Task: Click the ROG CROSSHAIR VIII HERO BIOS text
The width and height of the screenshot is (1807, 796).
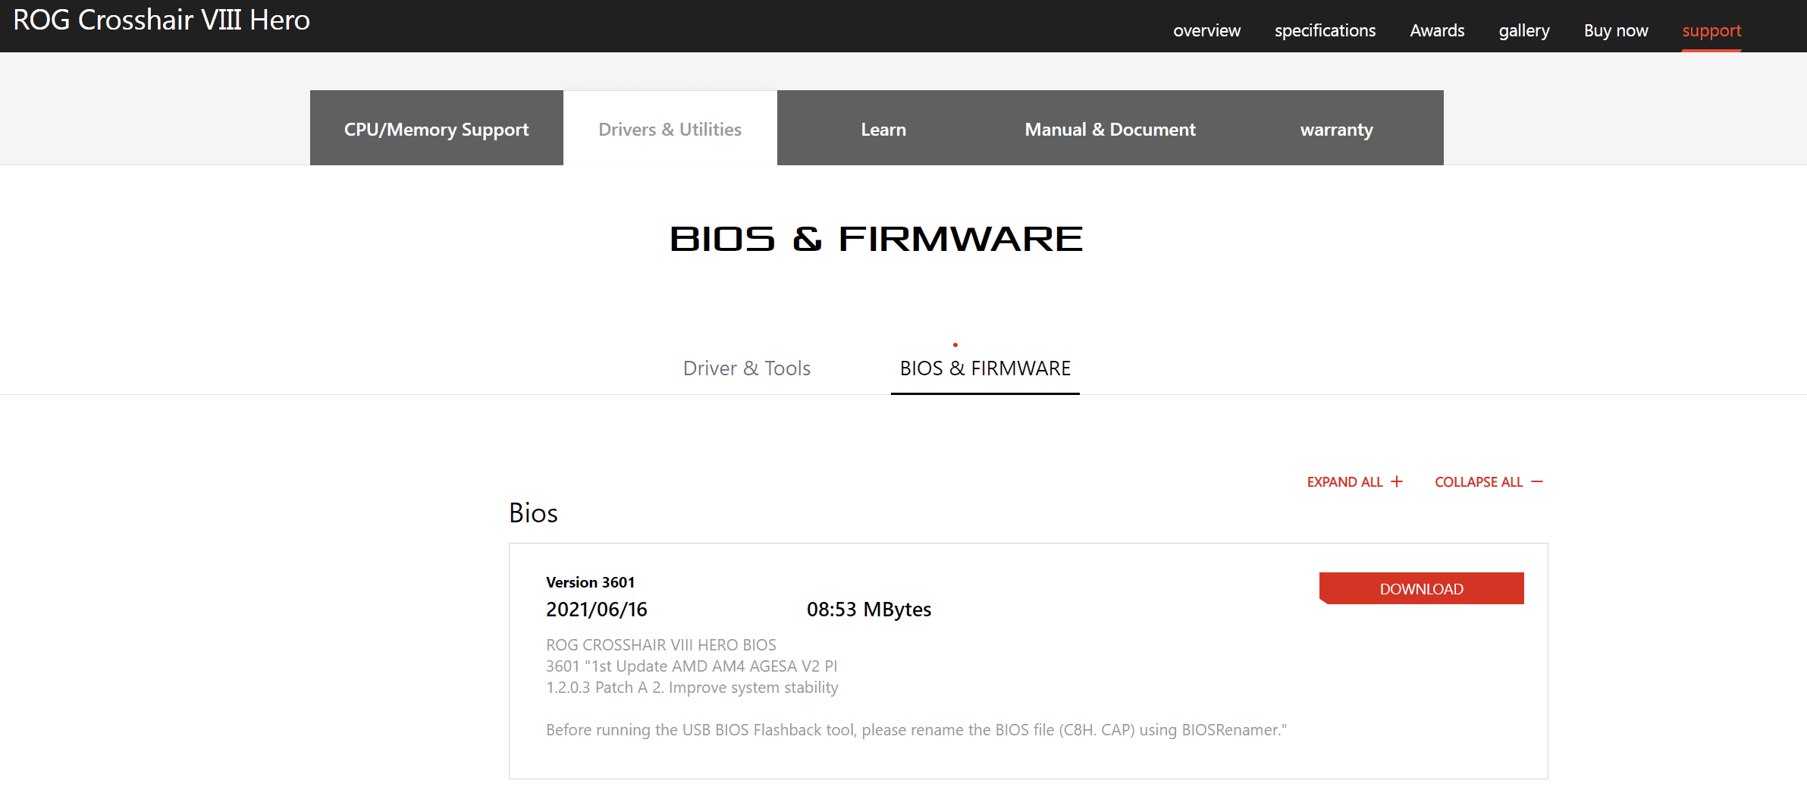Action: click(661, 645)
